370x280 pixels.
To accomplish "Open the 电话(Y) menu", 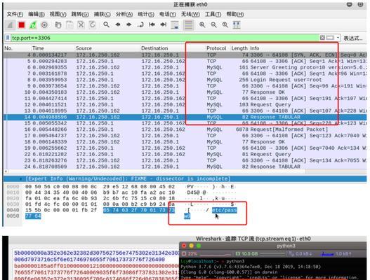I will click(x=168, y=14).
